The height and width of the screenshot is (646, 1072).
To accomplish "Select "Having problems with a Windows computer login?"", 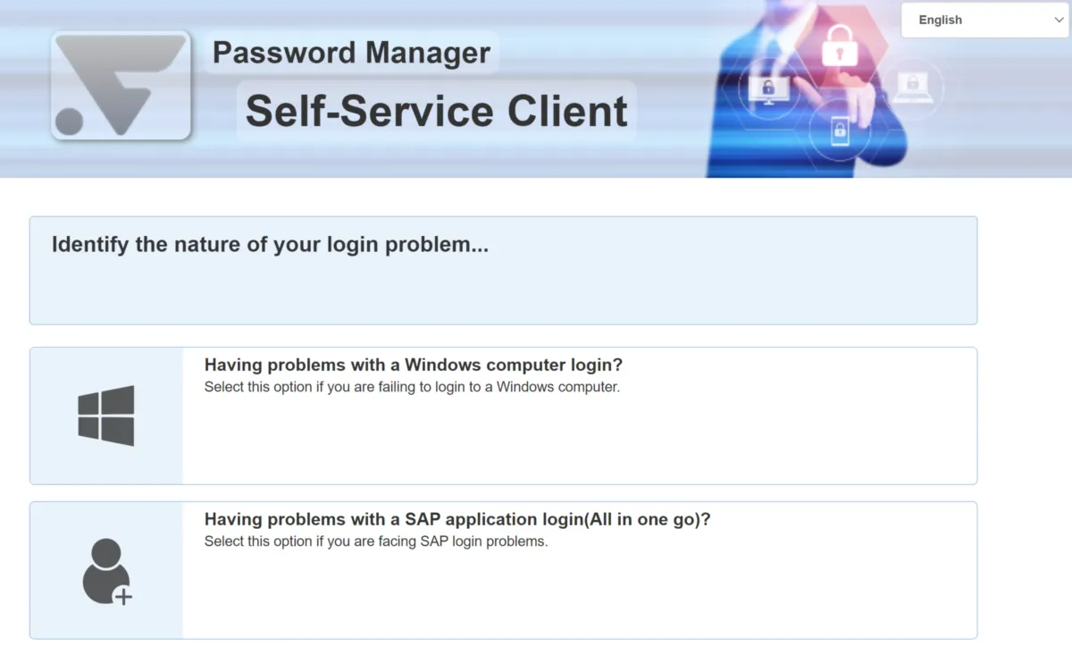I will coord(414,365).
